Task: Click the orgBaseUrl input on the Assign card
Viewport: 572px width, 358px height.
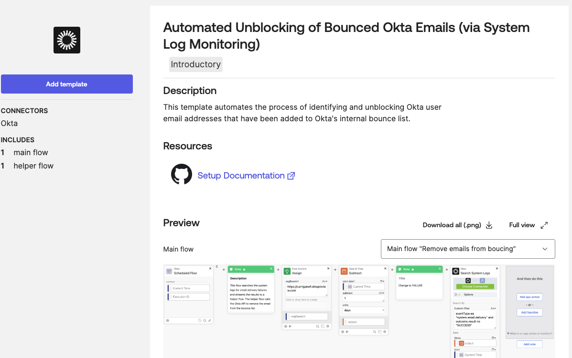Action: tap(306, 290)
